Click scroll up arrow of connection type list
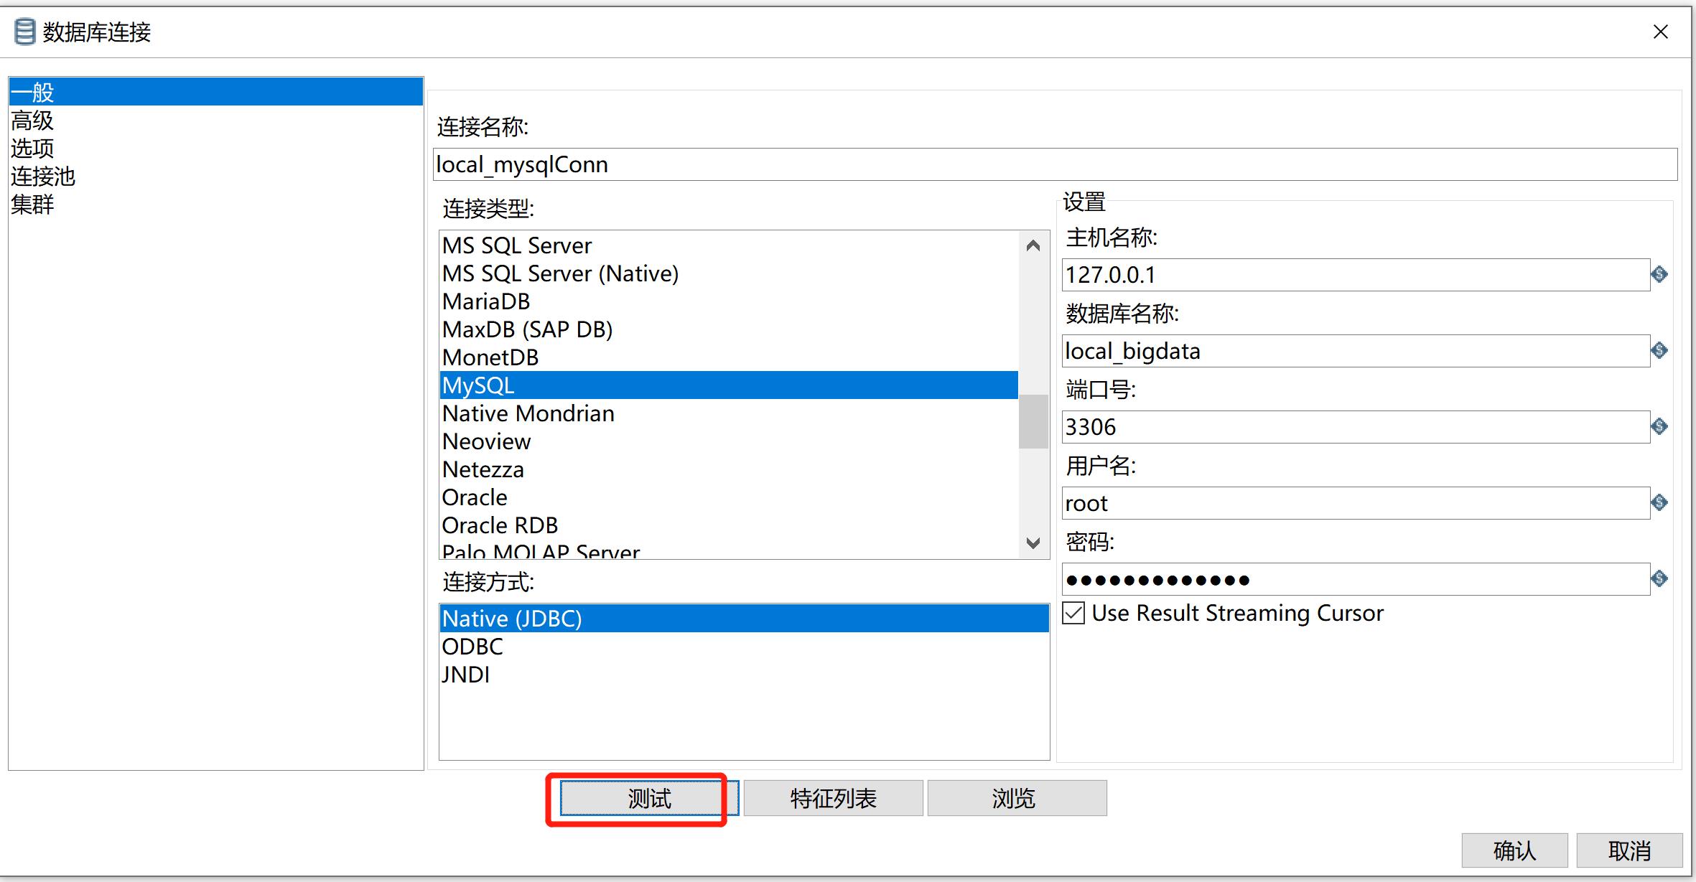This screenshot has width=1696, height=882. coord(1033,246)
